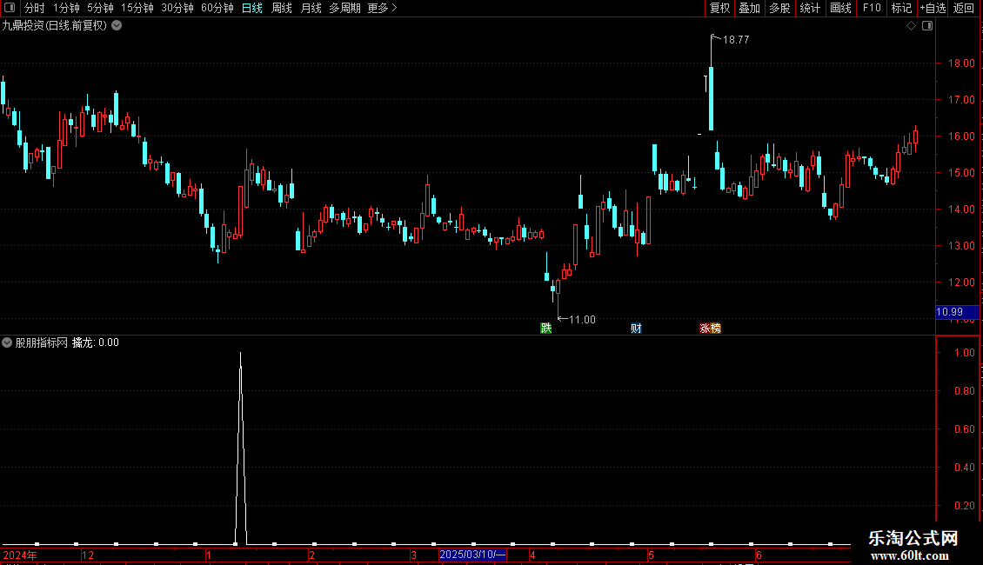This screenshot has width=983, height=565.
Task: Click the 返回 back button
Action: [x=964, y=8]
